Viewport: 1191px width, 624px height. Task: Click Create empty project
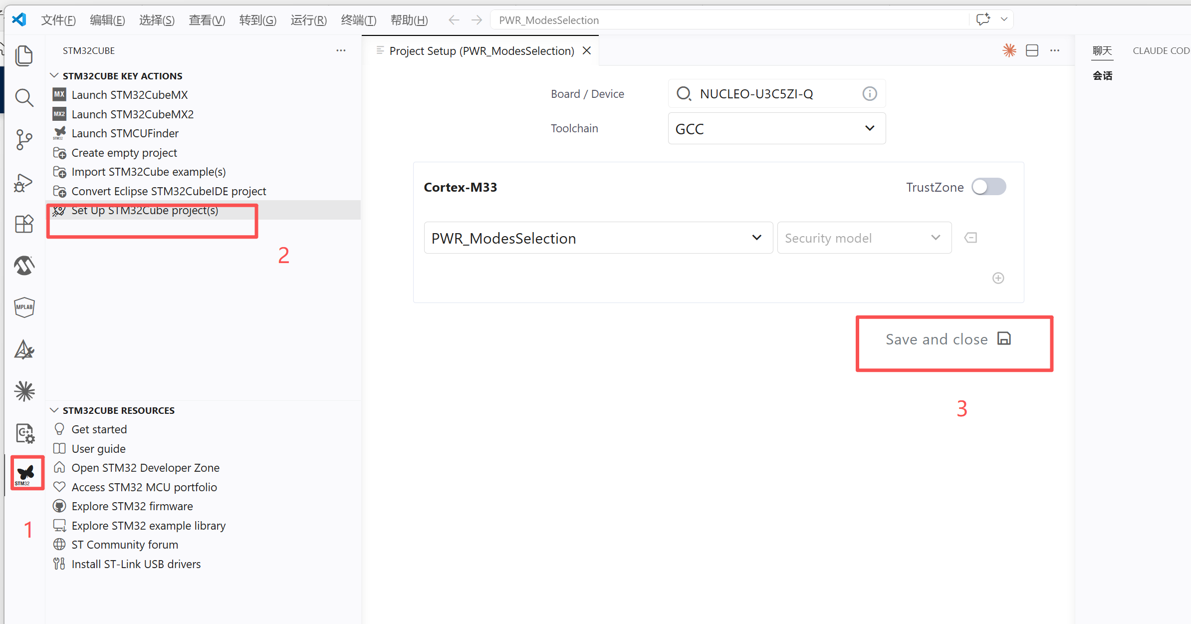[x=124, y=153]
